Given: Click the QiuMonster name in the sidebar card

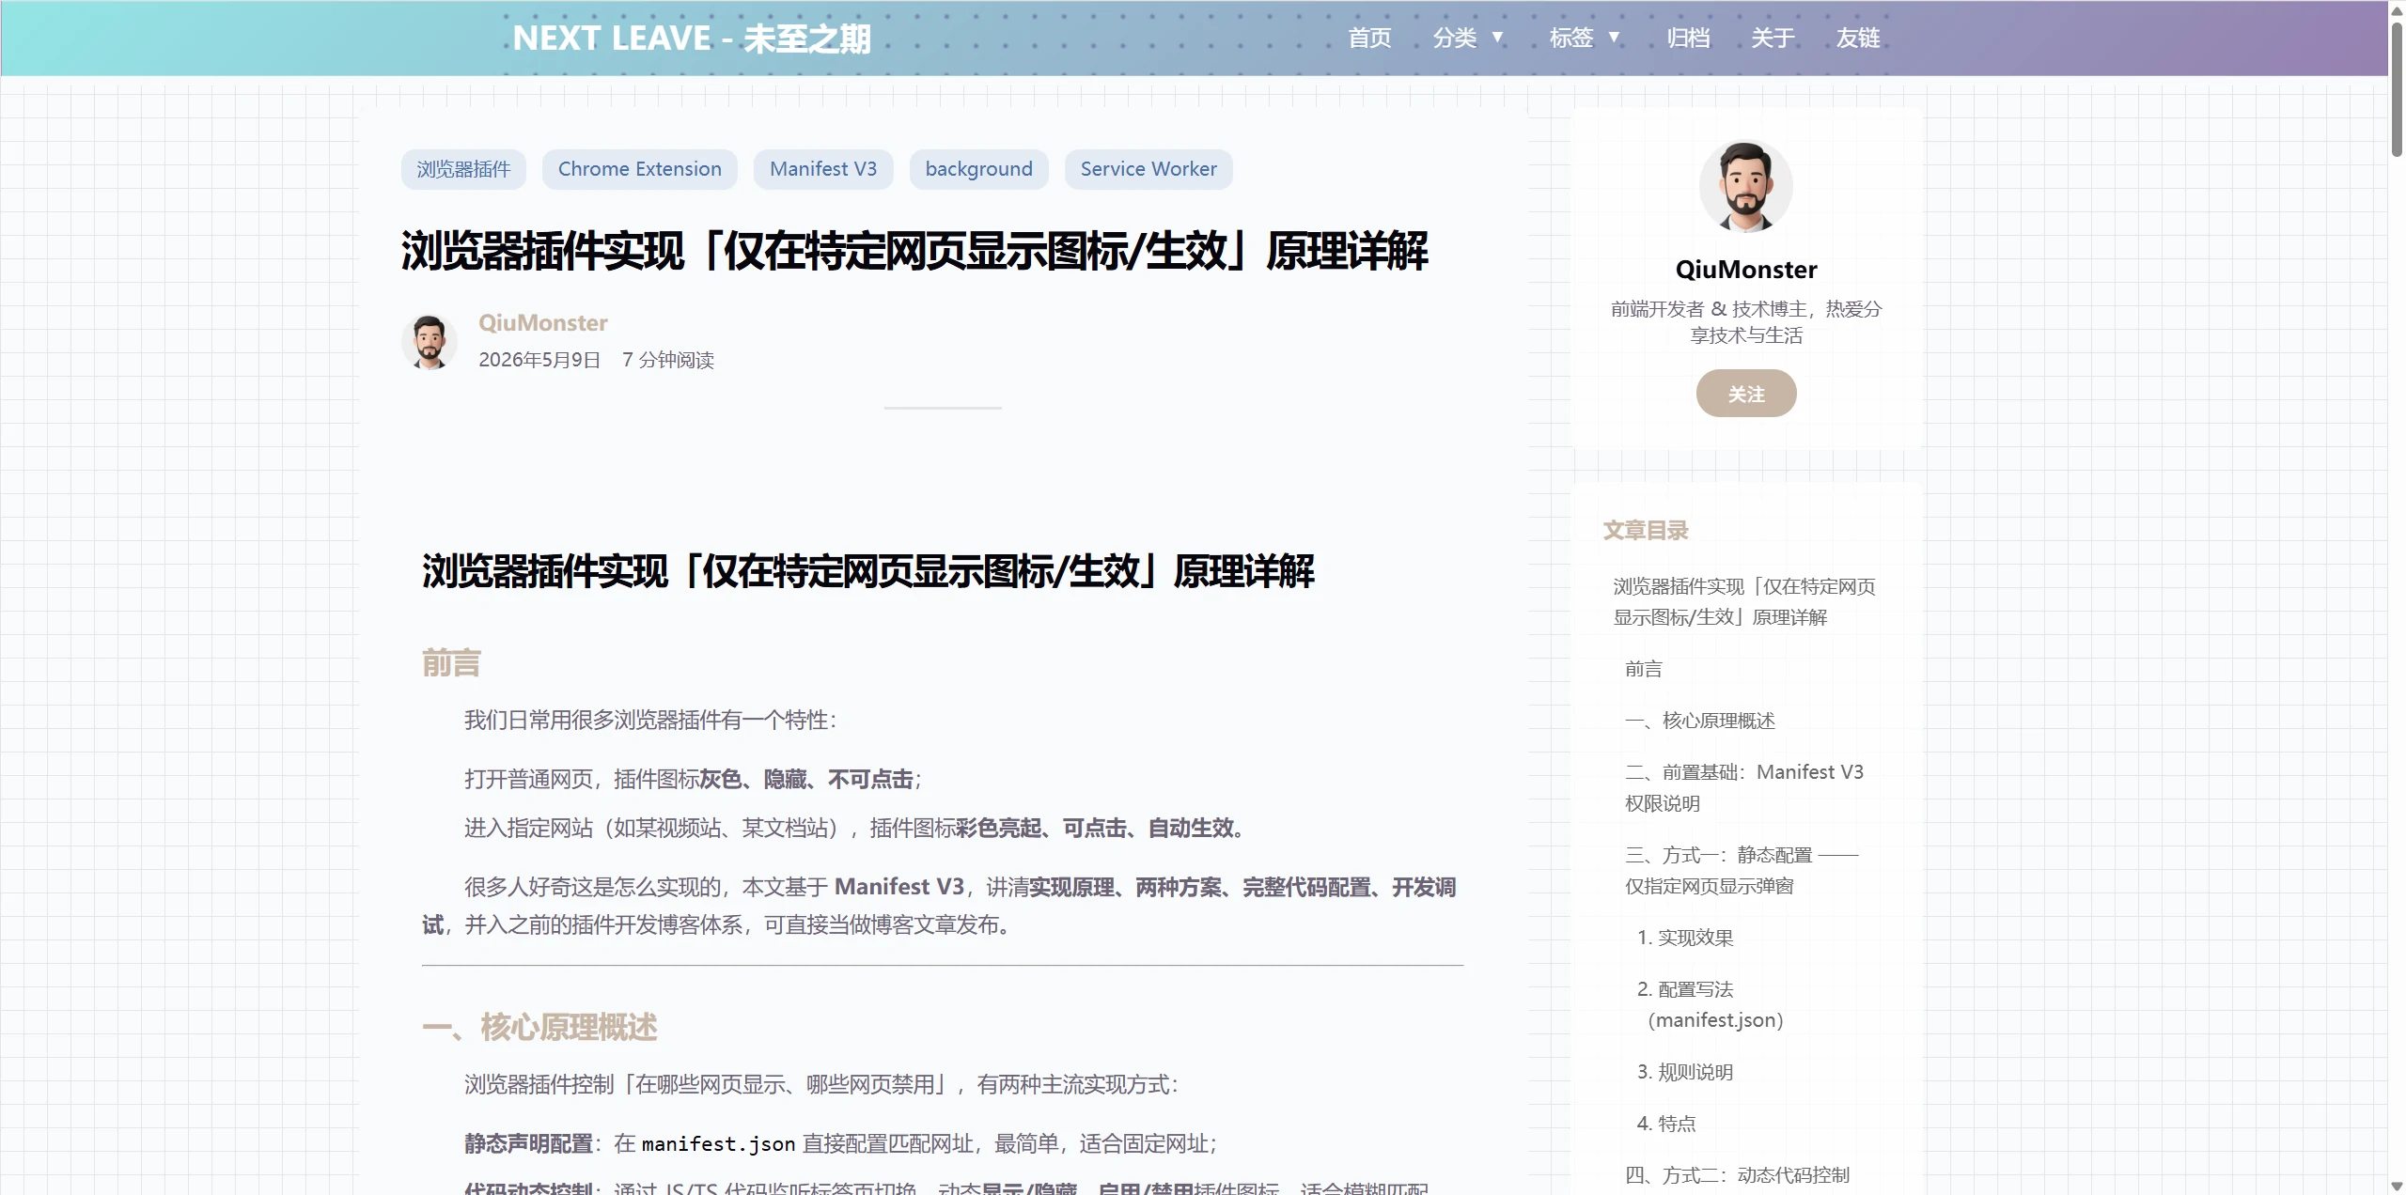Looking at the screenshot, I should pos(1746,270).
